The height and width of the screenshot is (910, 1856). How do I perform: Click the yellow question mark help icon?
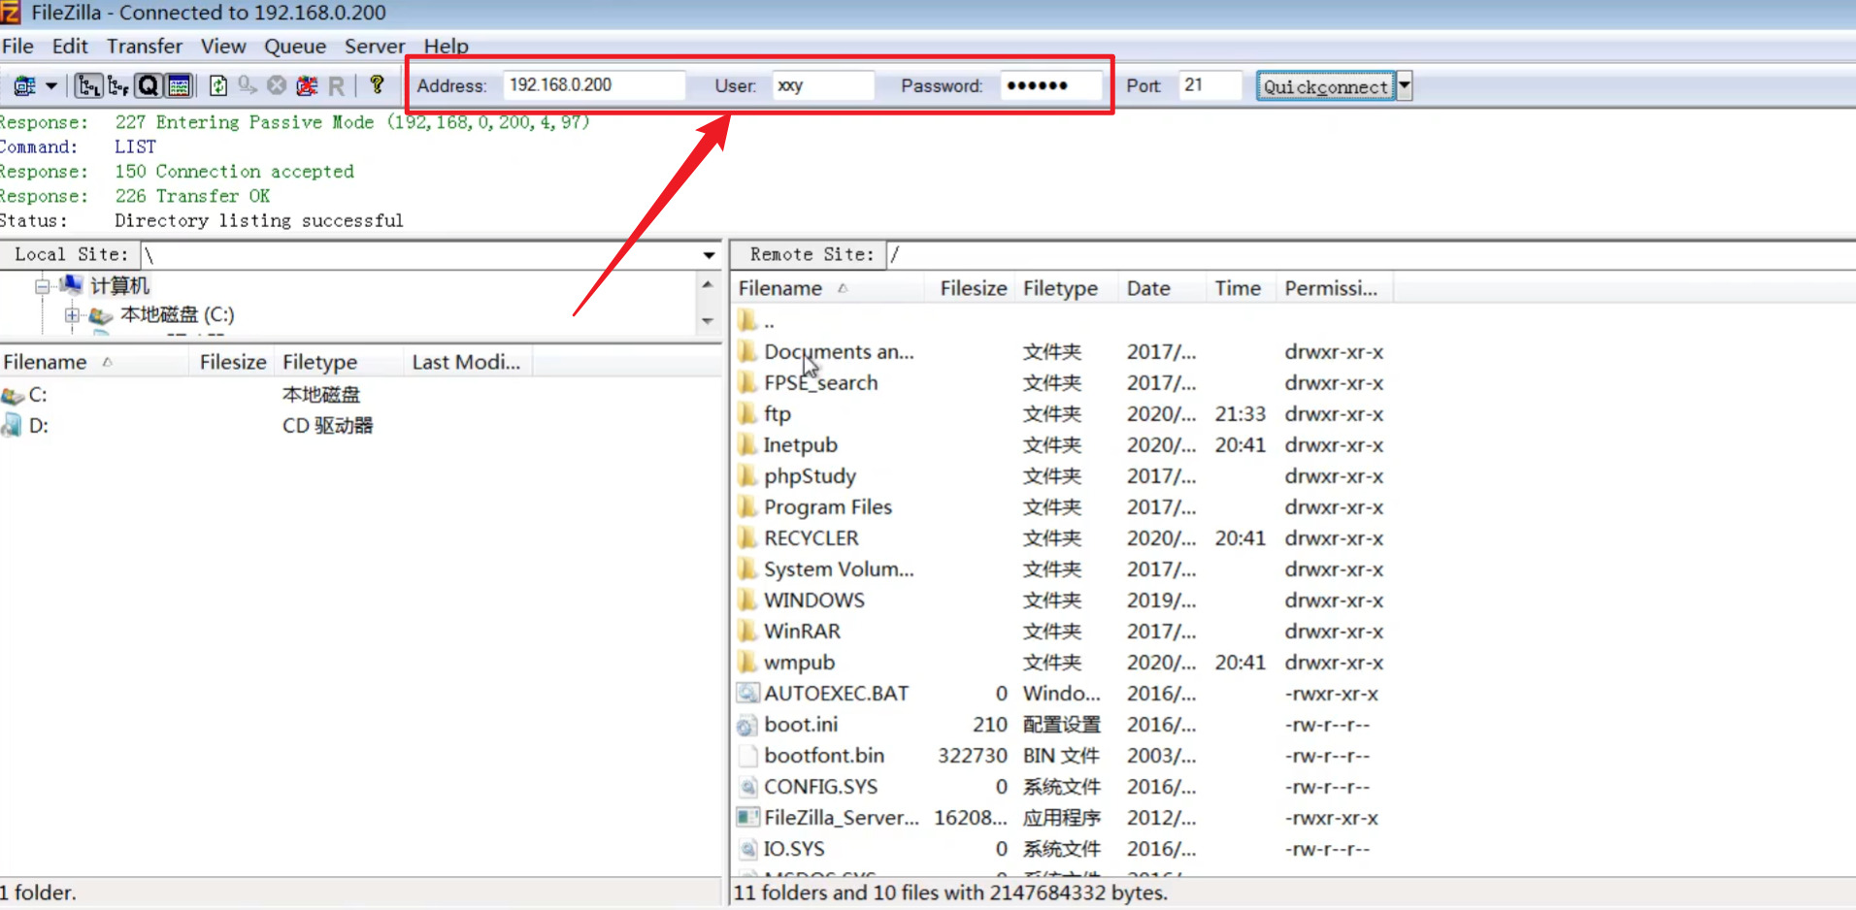point(377,85)
